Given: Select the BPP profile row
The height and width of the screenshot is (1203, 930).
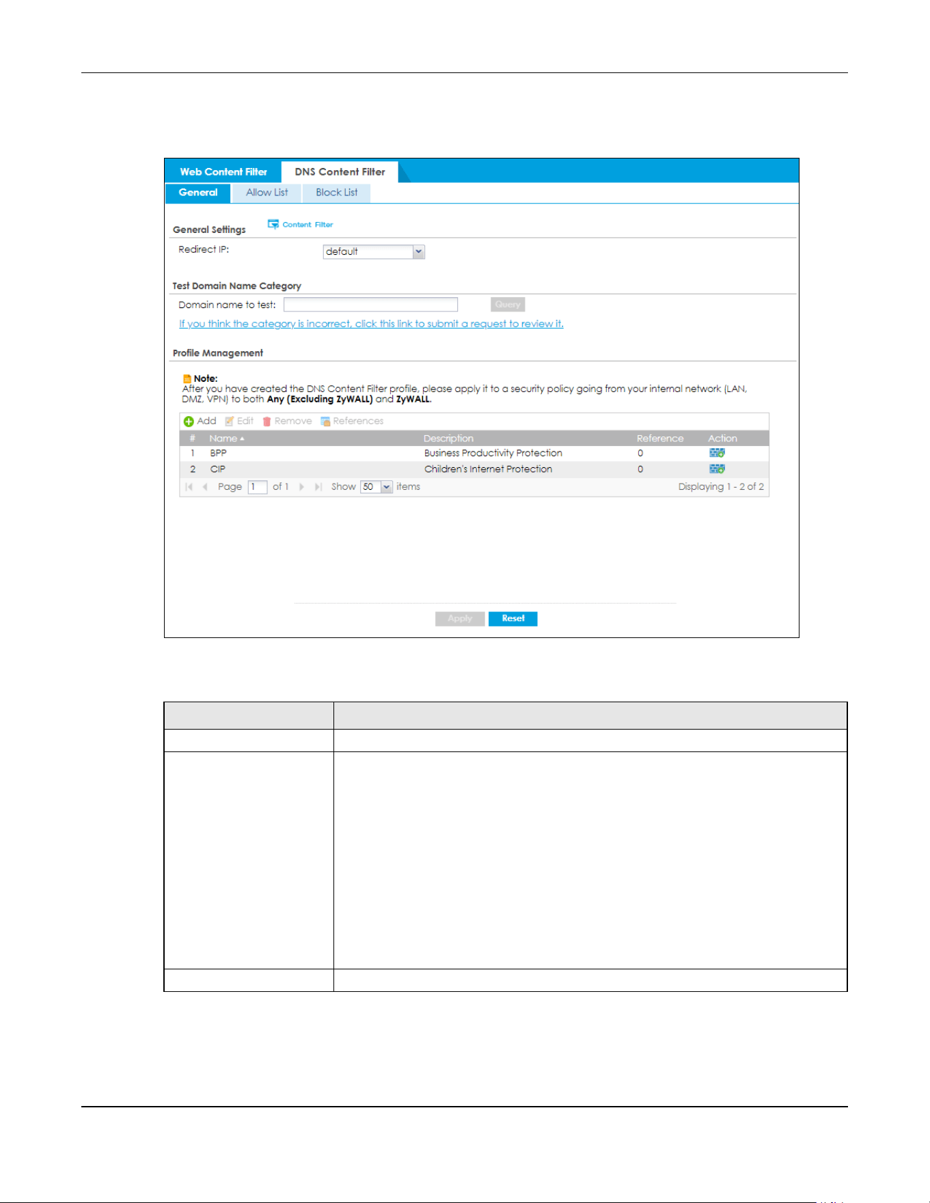Looking at the screenshot, I should [x=474, y=453].
